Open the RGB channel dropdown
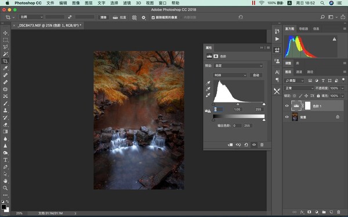The image size is (348, 217). click(x=230, y=75)
